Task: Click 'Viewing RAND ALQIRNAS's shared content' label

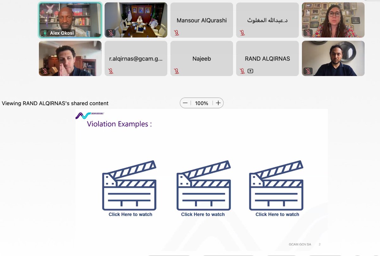Action: point(55,103)
